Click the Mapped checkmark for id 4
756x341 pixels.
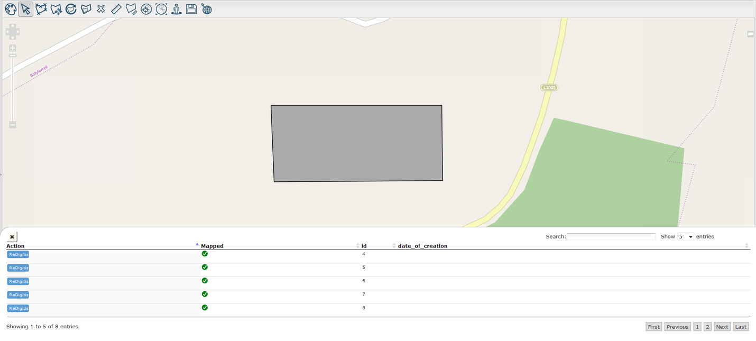(x=205, y=254)
